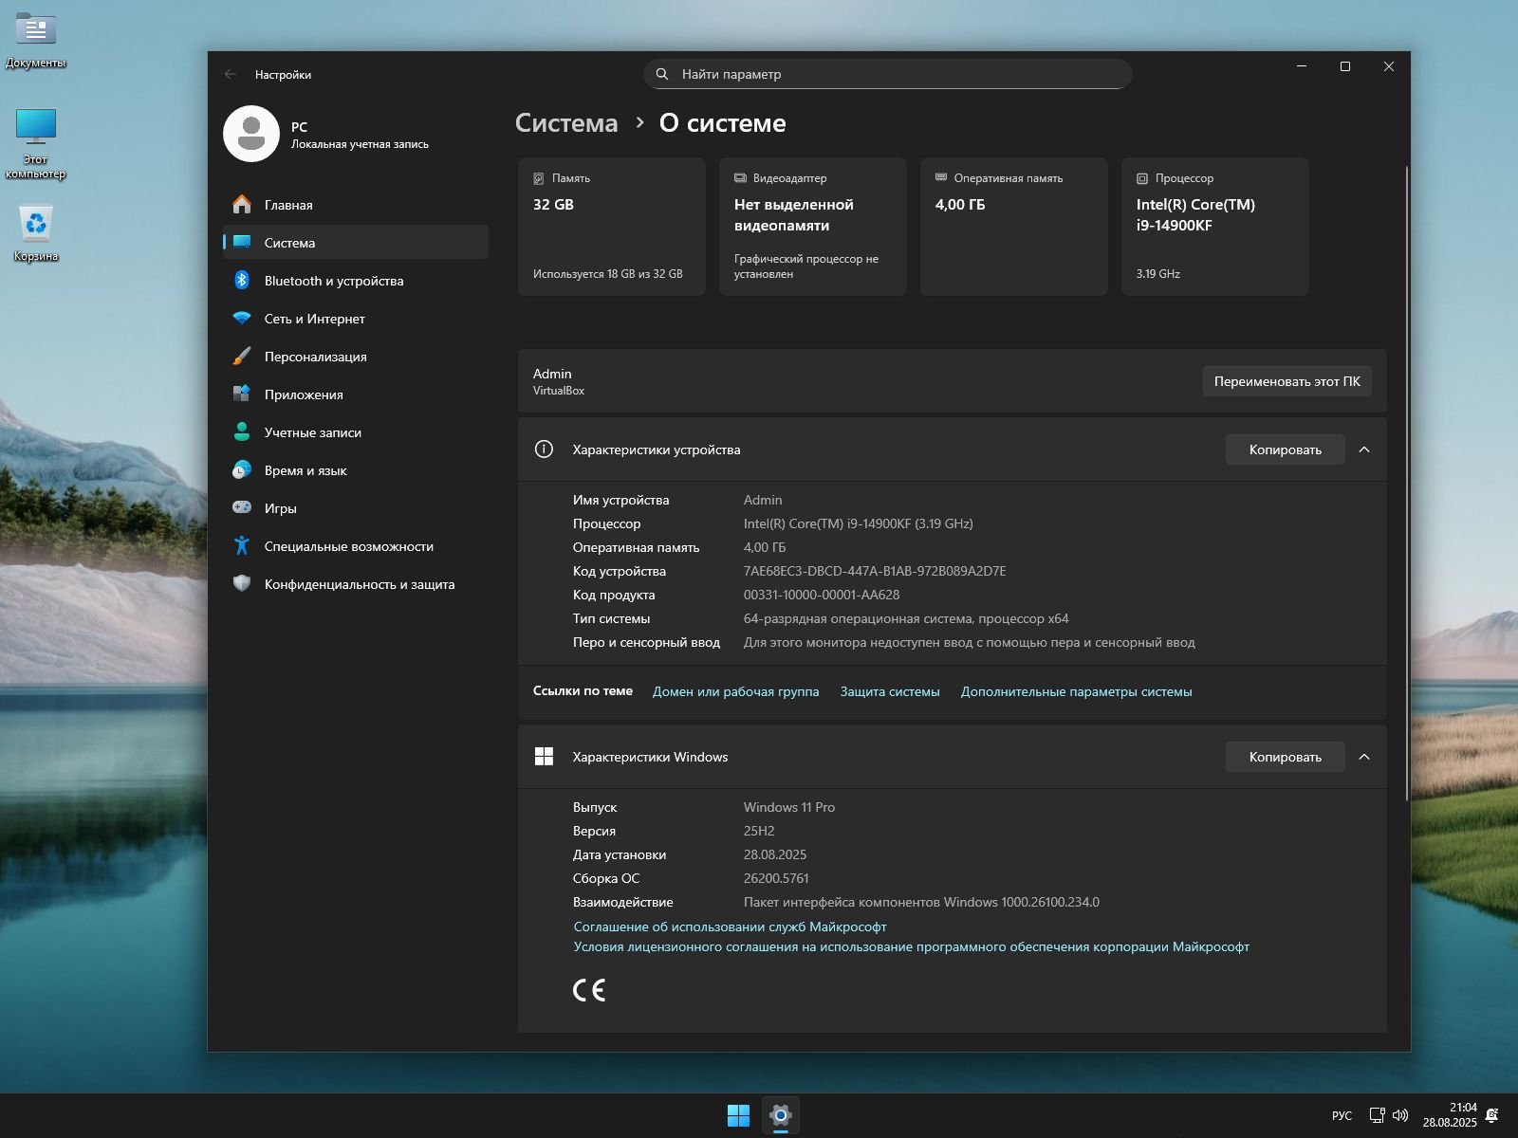Go to Время и язык section
This screenshot has height=1138, width=1518.
tap(356, 470)
